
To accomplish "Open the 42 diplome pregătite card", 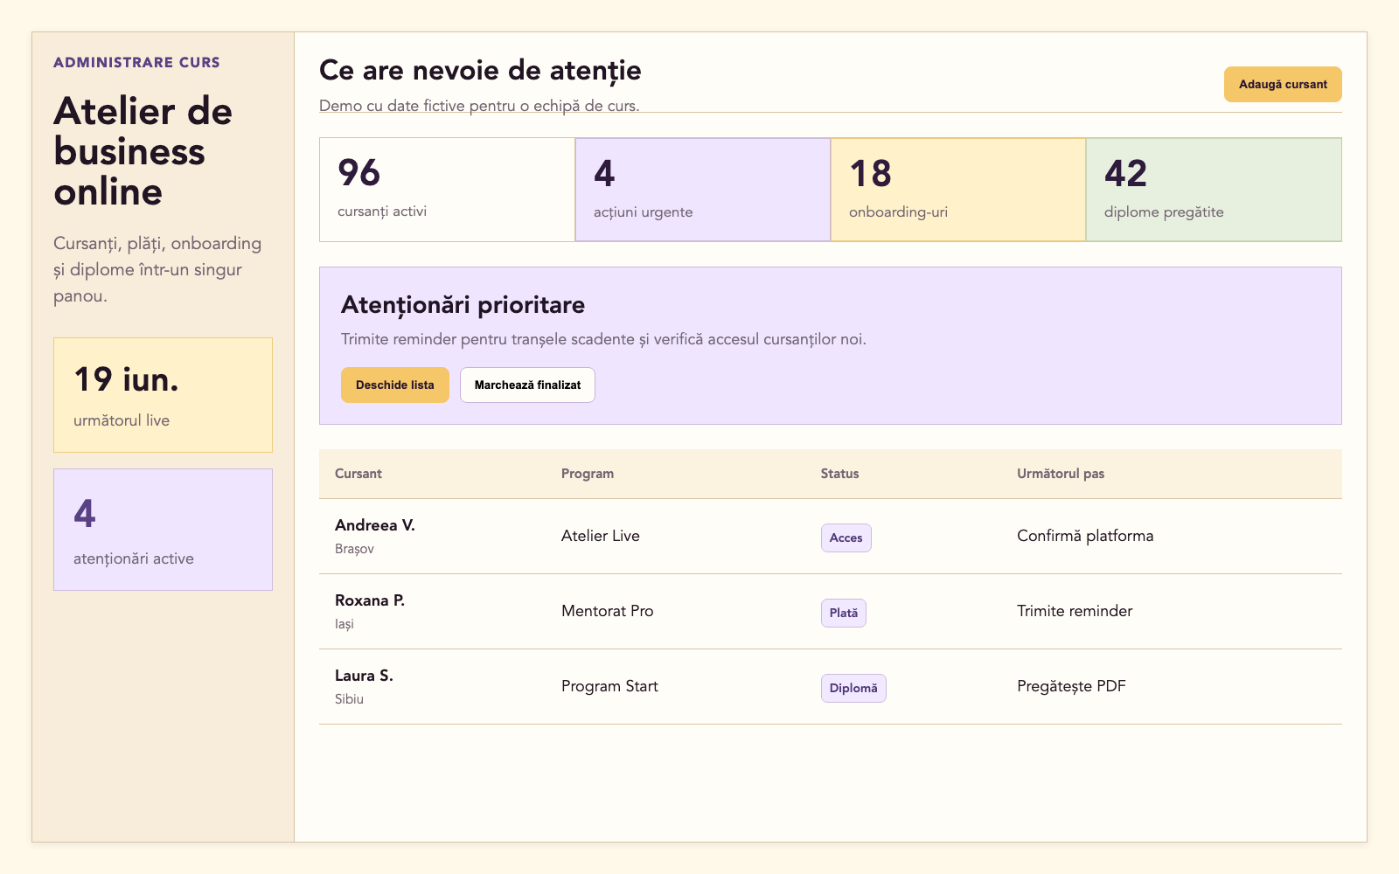I will [x=1214, y=190].
